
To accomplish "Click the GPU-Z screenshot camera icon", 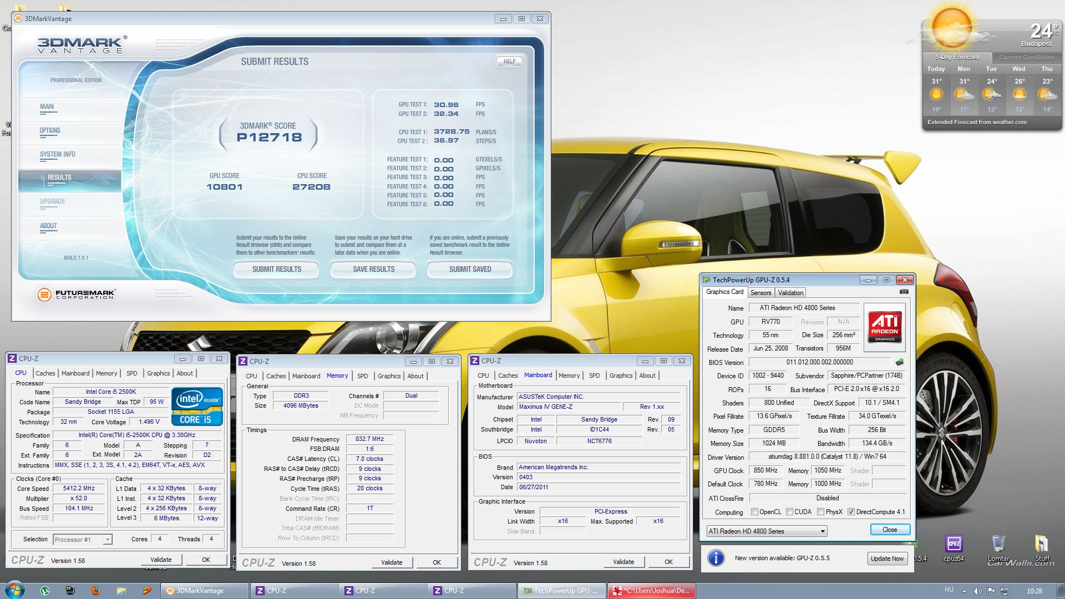I will pos(904,292).
